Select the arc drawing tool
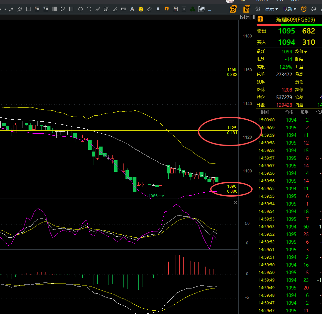The height and width of the screenshot is (314, 322). pyautogui.click(x=89, y=9)
